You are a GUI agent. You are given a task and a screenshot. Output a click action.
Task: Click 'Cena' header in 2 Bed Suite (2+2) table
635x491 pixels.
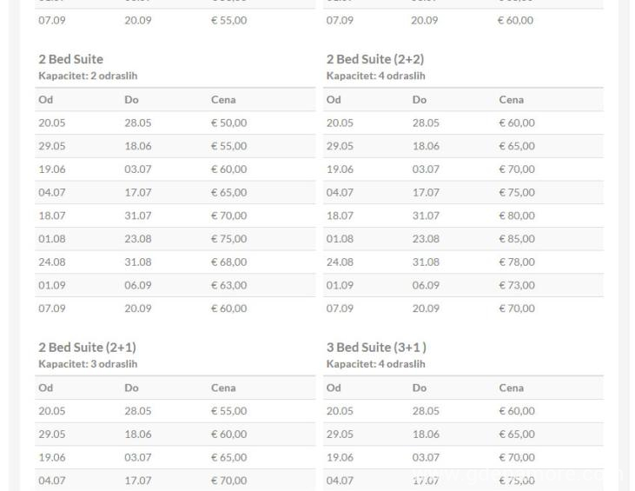tap(511, 100)
